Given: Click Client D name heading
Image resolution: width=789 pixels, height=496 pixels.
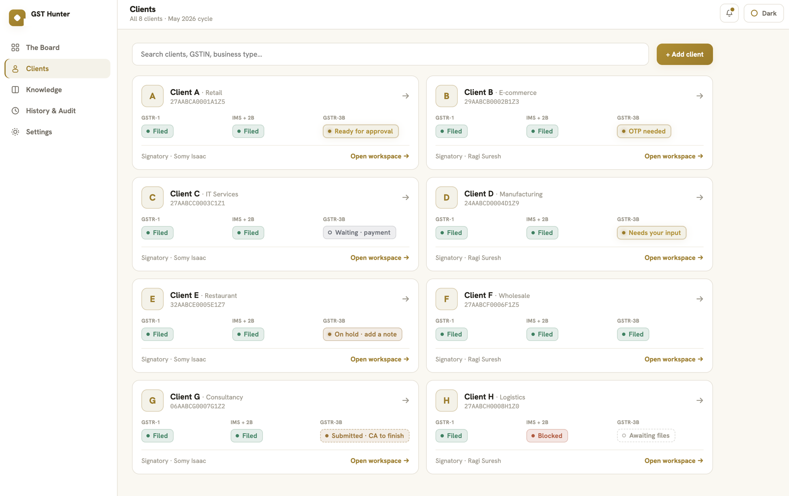Looking at the screenshot, I should 479,194.
